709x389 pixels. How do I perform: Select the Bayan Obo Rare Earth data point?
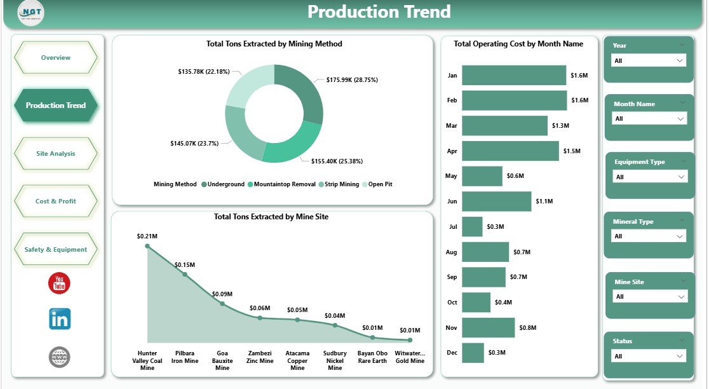pyautogui.click(x=372, y=338)
